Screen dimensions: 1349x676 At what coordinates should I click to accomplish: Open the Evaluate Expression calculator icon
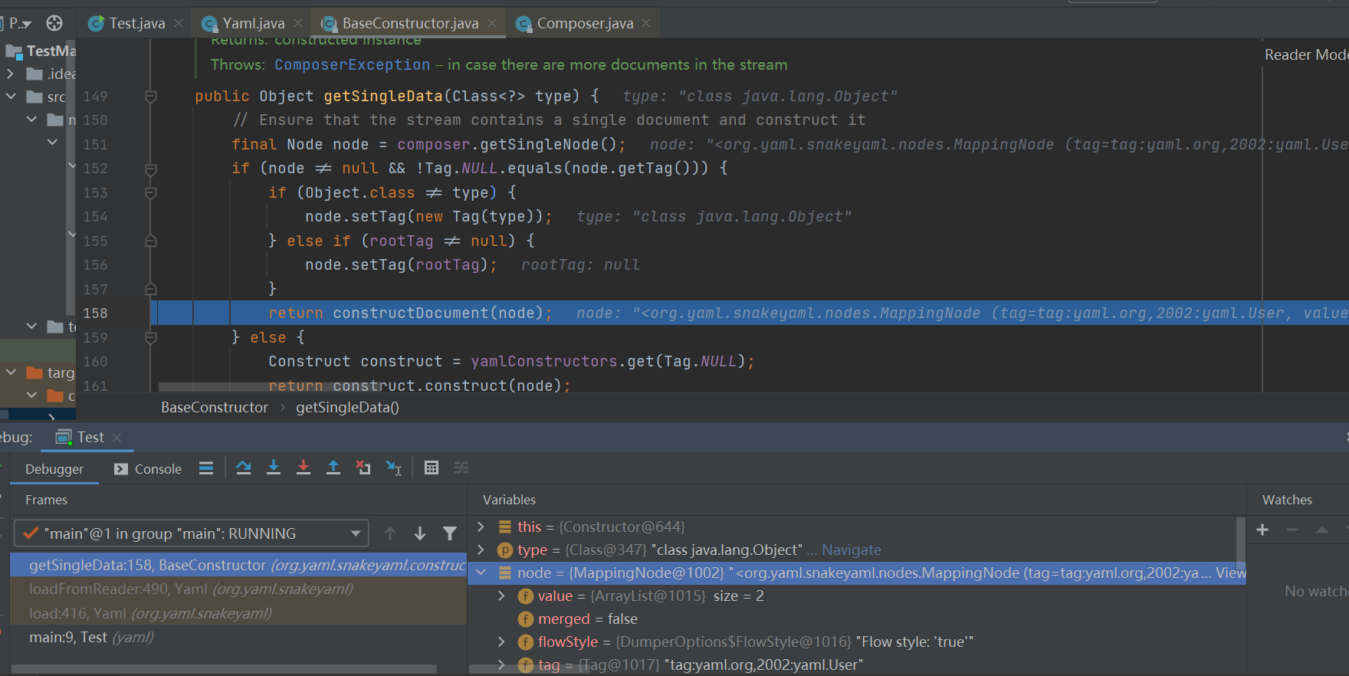432,468
